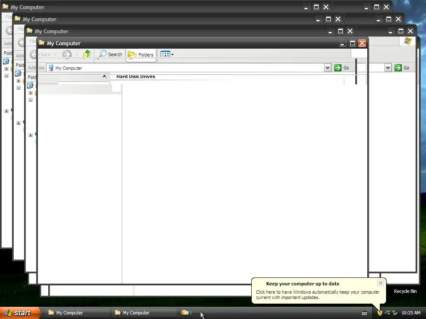
Task: Click the Go button in the background window
Action: tap(402, 68)
